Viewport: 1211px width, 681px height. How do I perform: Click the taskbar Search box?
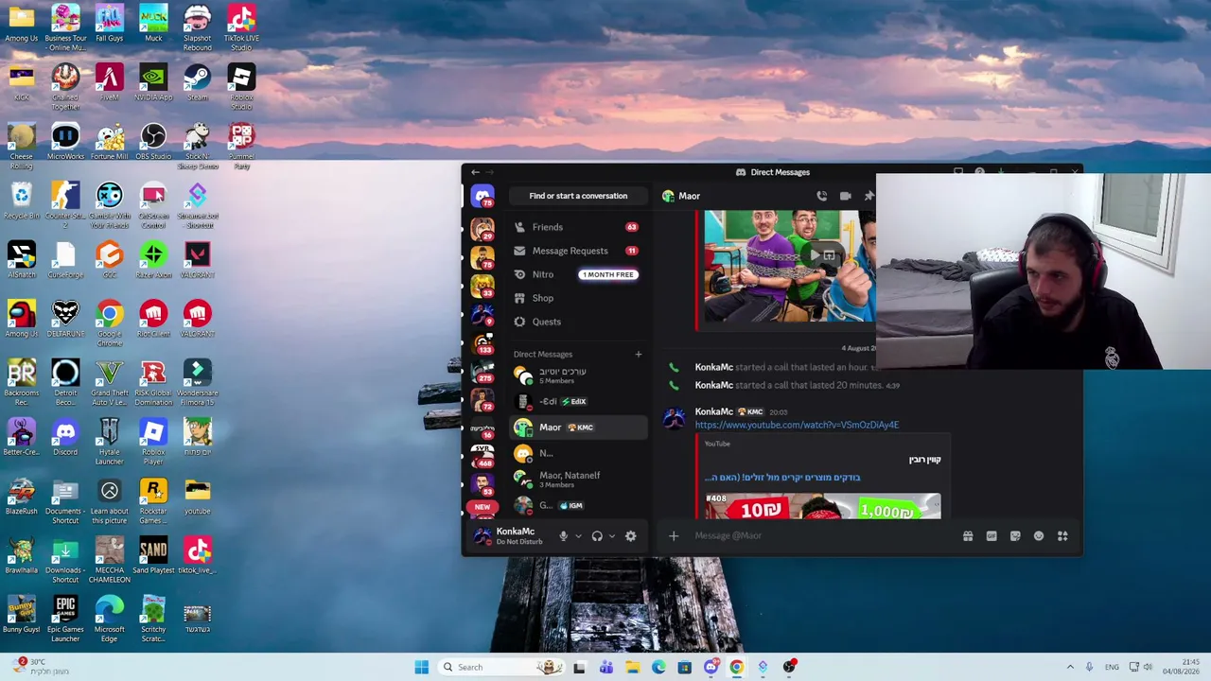pyautogui.click(x=502, y=667)
